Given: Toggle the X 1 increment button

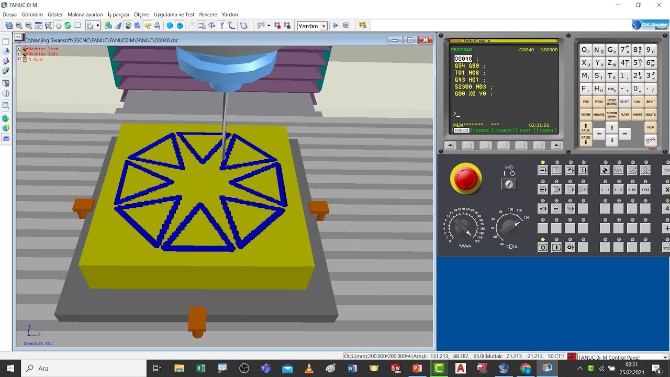Looking at the screenshot, I should [x=605, y=190].
